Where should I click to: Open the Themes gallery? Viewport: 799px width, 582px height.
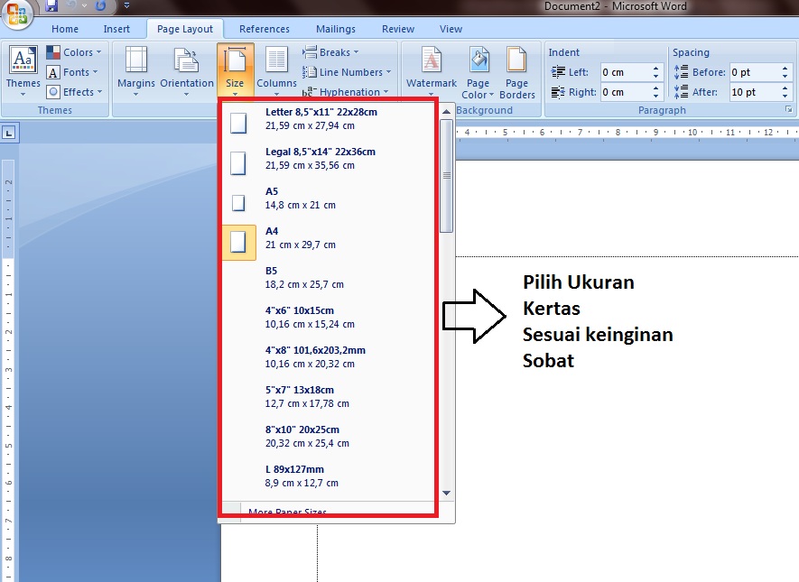click(x=23, y=70)
